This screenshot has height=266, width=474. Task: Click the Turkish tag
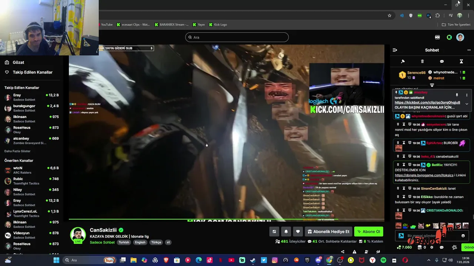[x=124, y=242]
